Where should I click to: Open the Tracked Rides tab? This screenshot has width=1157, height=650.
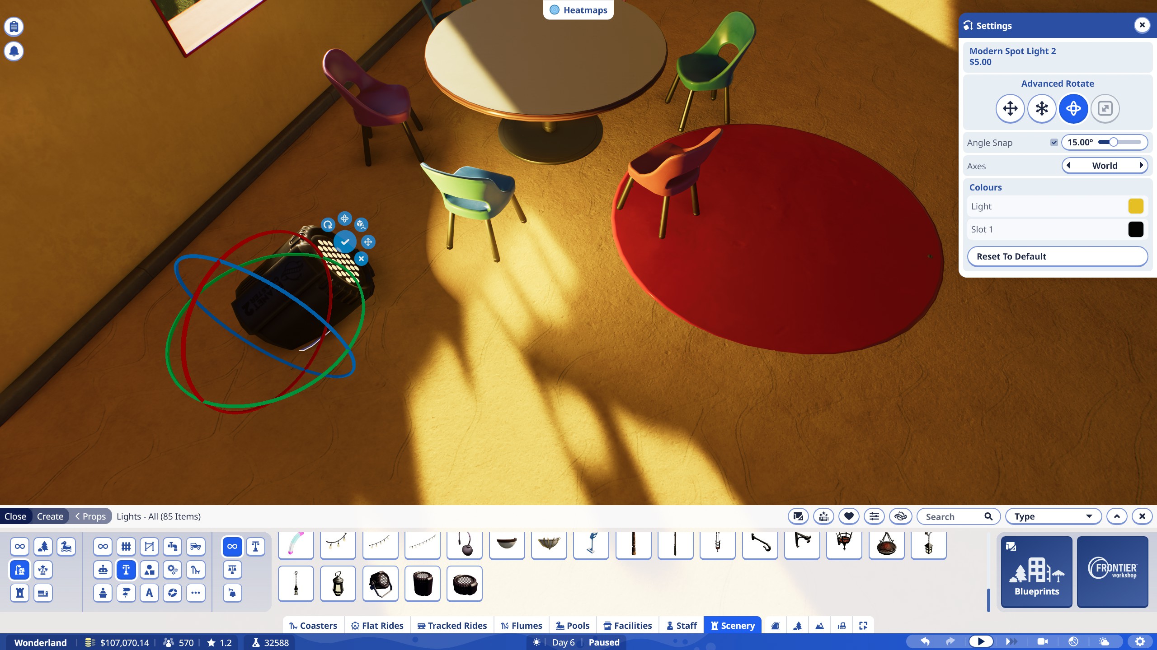coord(452,626)
